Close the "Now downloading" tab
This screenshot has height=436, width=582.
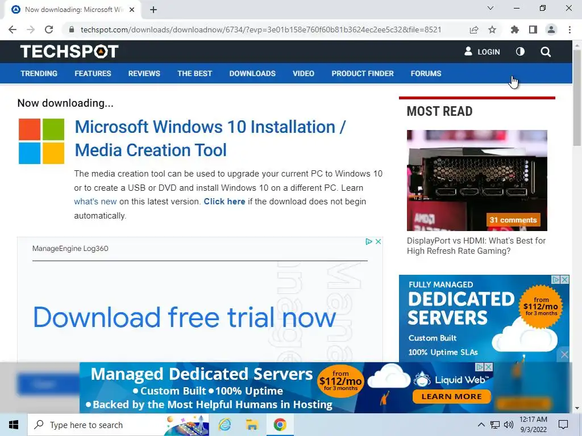click(x=132, y=10)
